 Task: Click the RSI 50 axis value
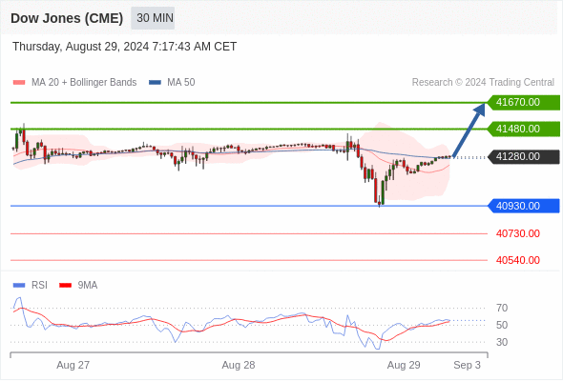coord(502,325)
